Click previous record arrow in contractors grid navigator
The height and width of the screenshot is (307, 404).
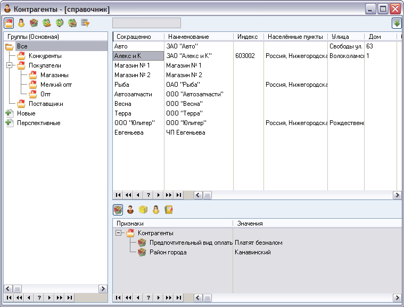(138, 195)
